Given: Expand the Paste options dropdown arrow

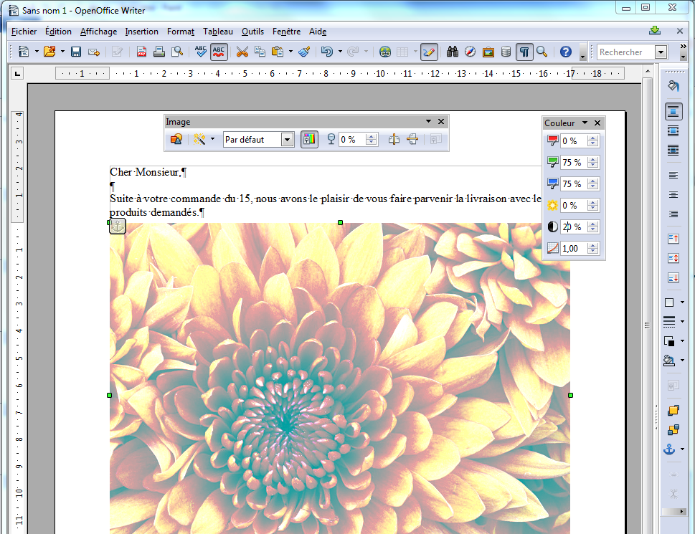Looking at the screenshot, I should tap(290, 52).
